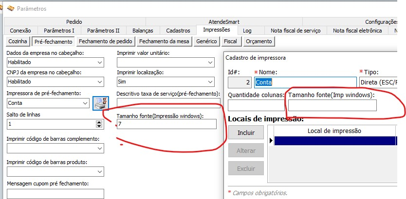
Task: Click the Nome field containing Conta
Action: [305, 82]
